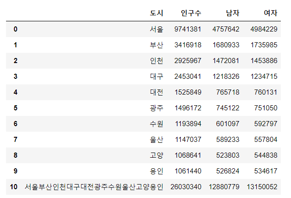The image size is (291, 198).
Task: Click male value 589233
Action: (228, 140)
